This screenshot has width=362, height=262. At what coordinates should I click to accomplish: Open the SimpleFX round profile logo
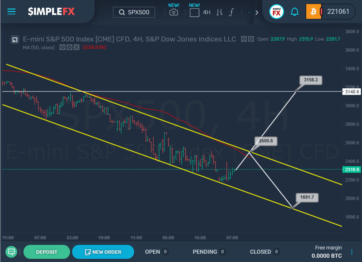pos(277,12)
